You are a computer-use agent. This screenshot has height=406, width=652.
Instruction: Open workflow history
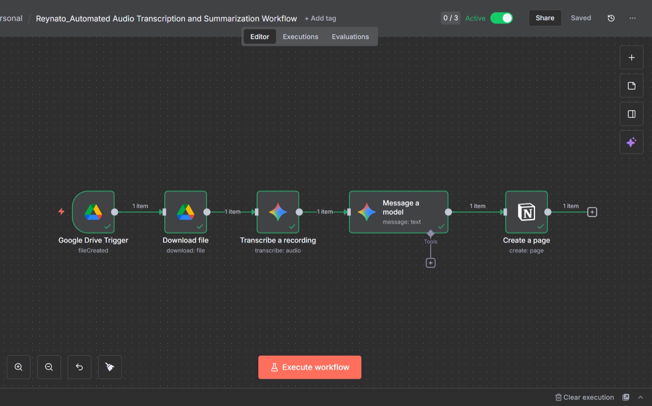(x=611, y=18)
